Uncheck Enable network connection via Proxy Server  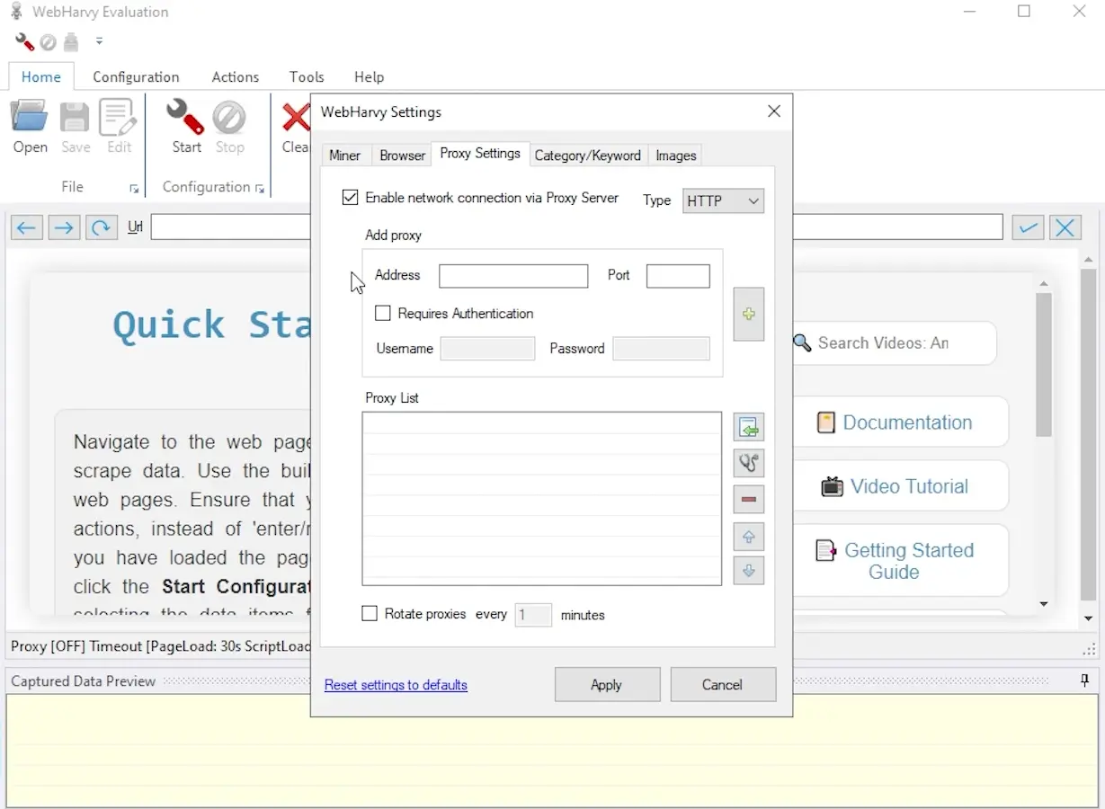click(351, 198)
